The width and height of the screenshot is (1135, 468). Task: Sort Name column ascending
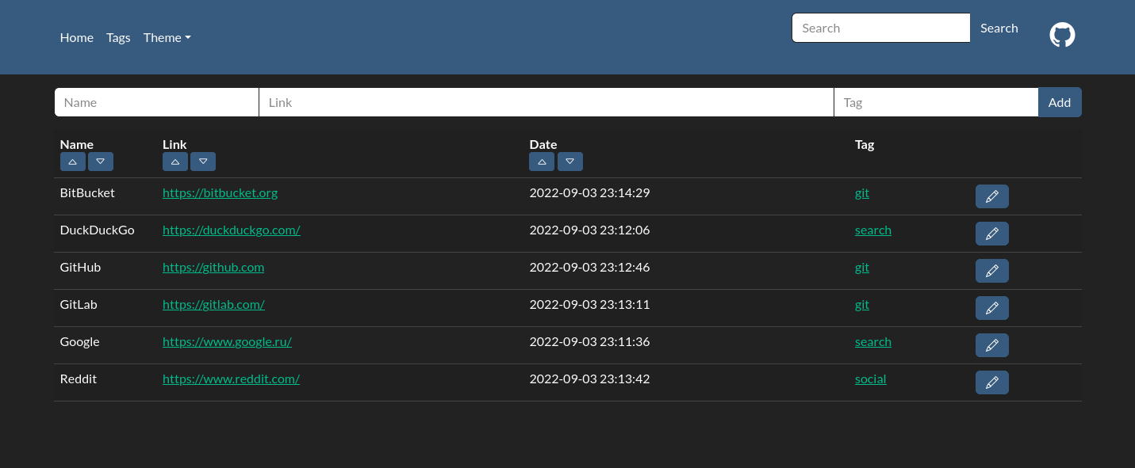(72, 162)
